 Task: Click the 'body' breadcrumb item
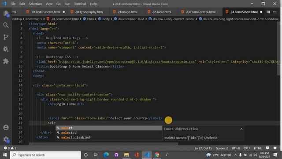[106, 19]
